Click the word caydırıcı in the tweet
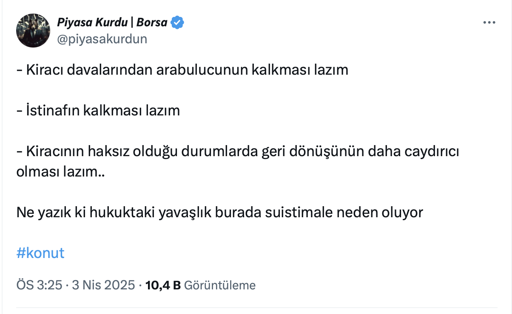Screen dimensions: 512x314 [x=433, y=151]
